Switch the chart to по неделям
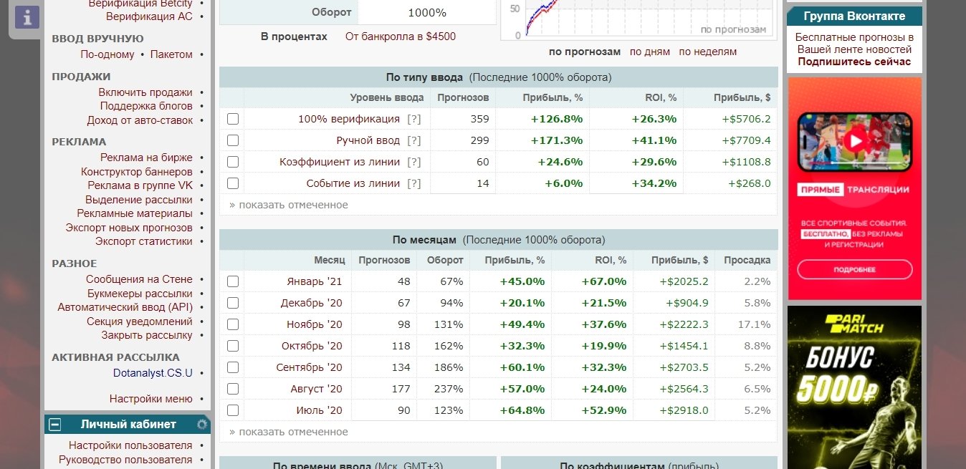 tap(707, 52)
